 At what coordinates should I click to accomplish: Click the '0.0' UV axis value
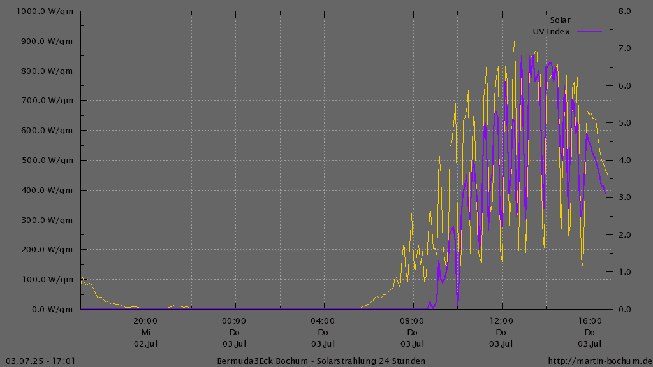[x=625, y=309]
